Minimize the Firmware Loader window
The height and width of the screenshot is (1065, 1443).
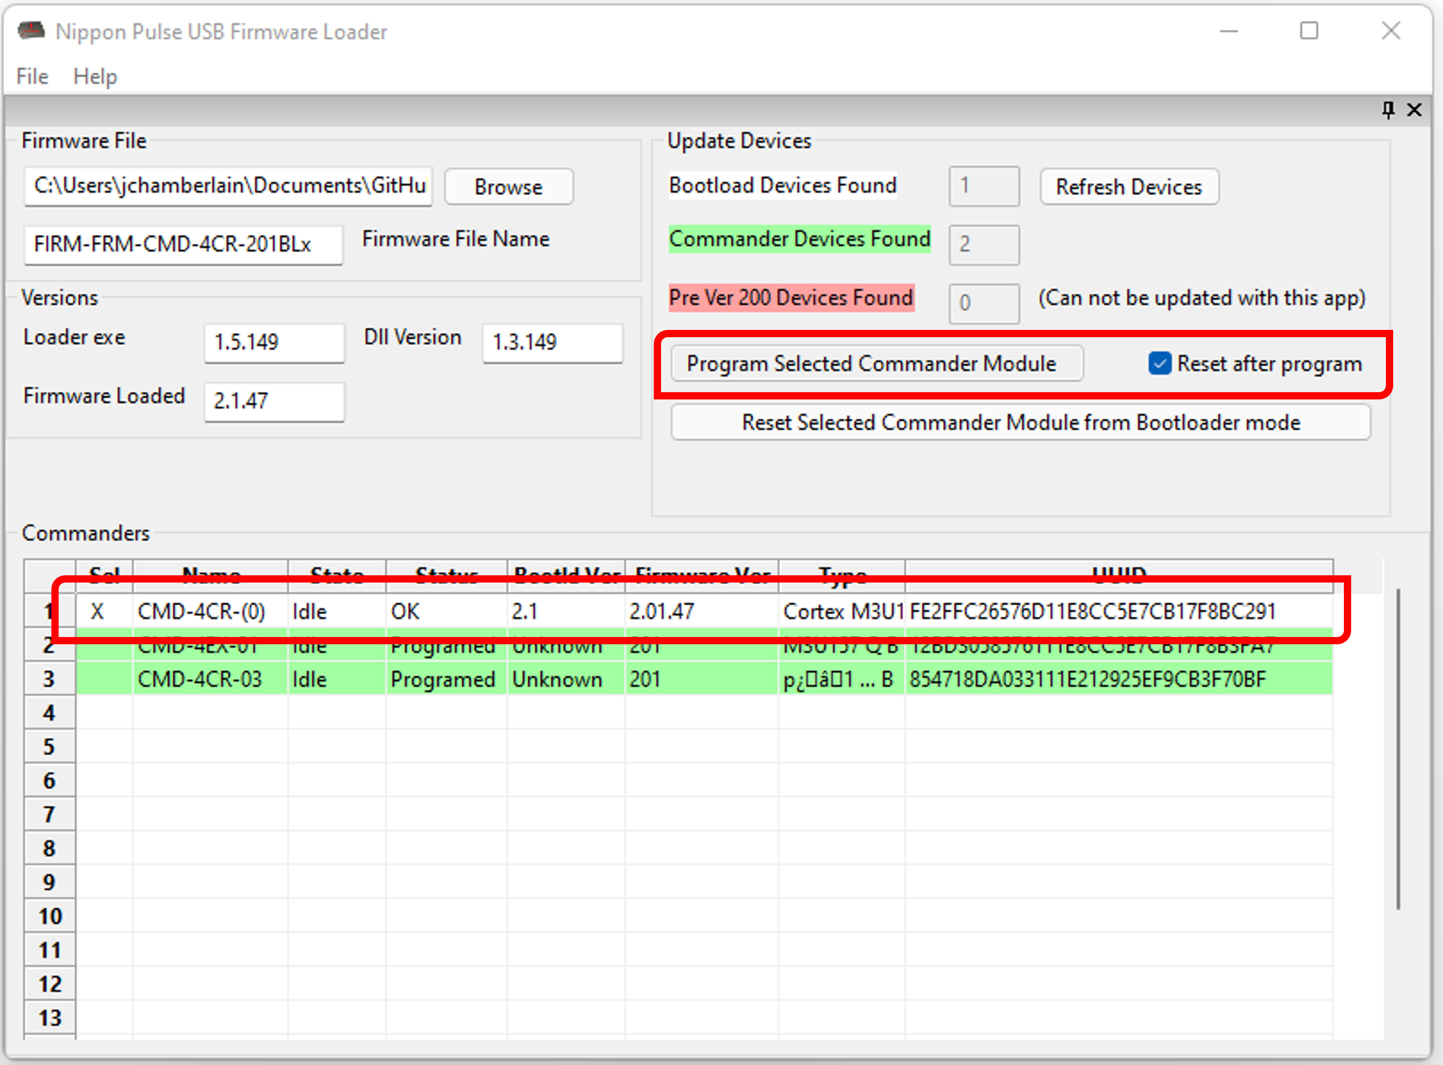coord(1229,31)
